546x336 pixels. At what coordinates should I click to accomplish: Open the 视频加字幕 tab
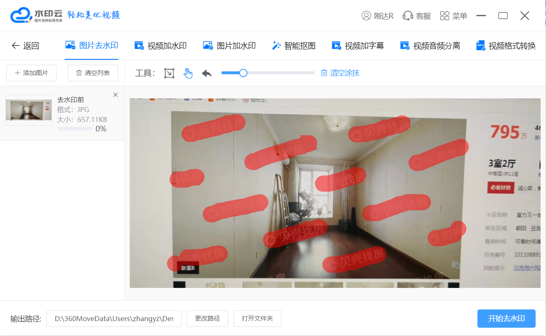(358, 46)
